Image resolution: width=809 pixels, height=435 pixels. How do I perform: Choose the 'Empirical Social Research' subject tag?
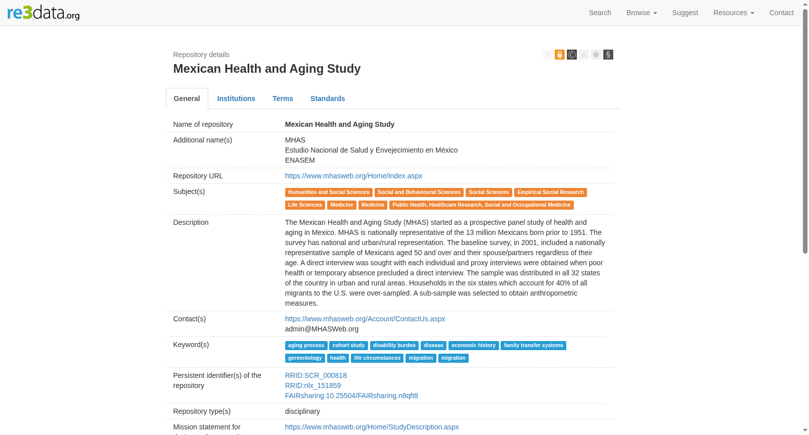point(551,192)
